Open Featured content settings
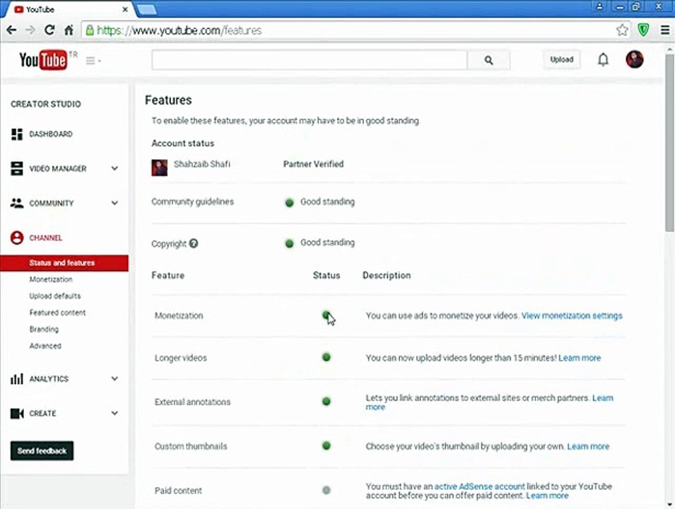This screenshot has height=509, width=675. click(x=57, y=312)
